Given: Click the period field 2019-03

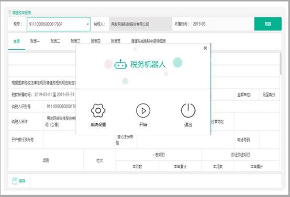Looking at the screenshot, I should click(222, 24).
